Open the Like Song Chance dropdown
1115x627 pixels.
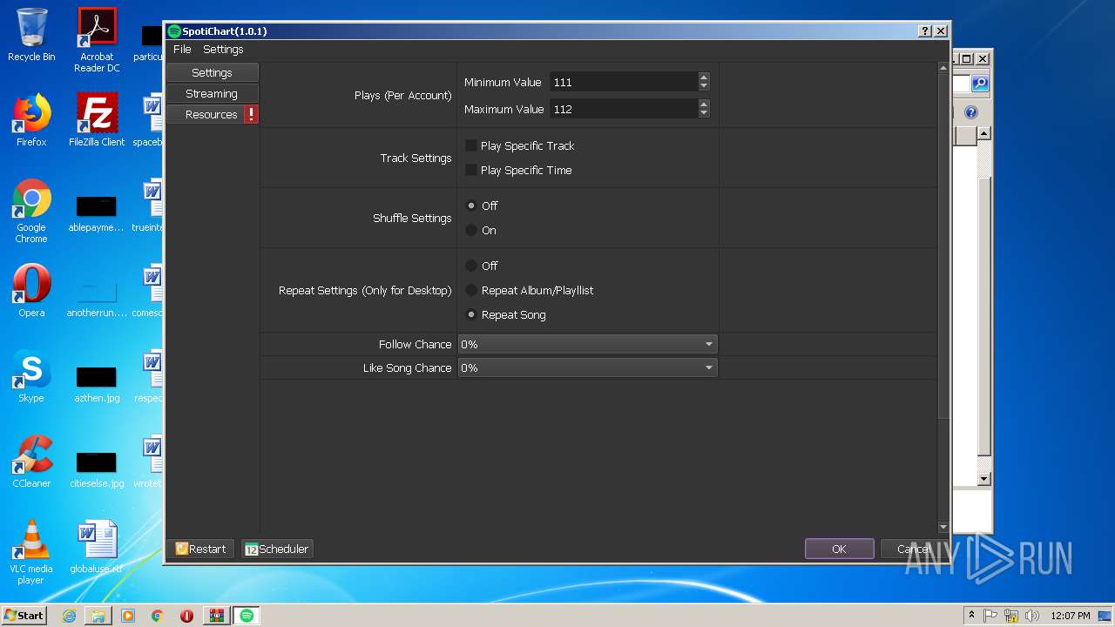click(587, 367)
